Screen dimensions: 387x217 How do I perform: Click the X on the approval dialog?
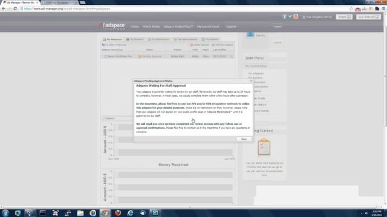251,81
